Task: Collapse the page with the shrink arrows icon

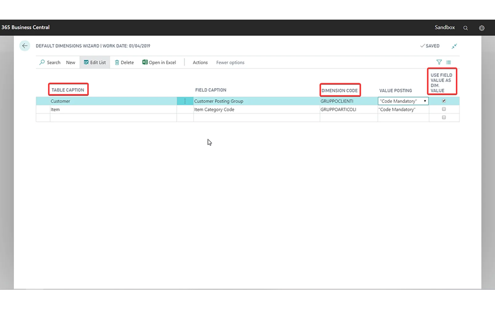Action: [454, 46]
